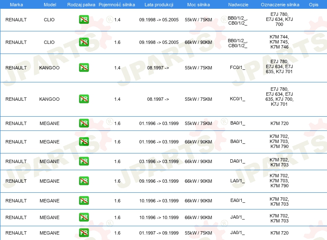
Task: Click the Model column header
Action: click(50, 5)
